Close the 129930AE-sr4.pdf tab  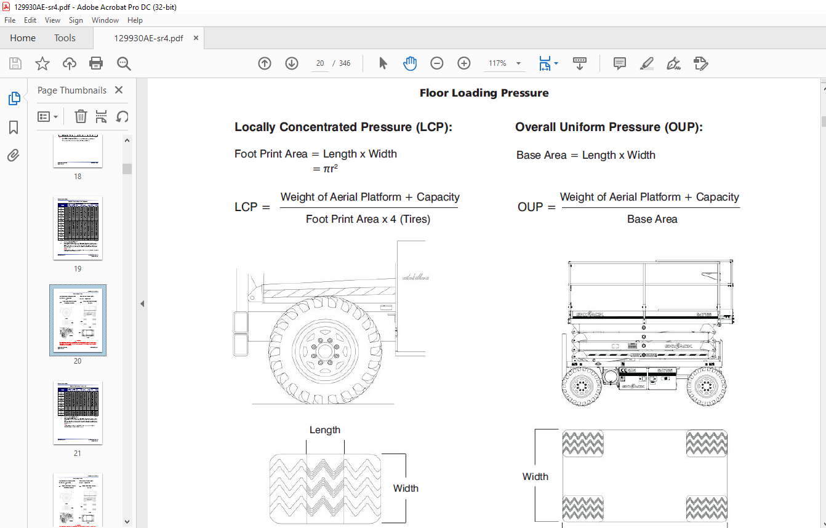point(196,38)
